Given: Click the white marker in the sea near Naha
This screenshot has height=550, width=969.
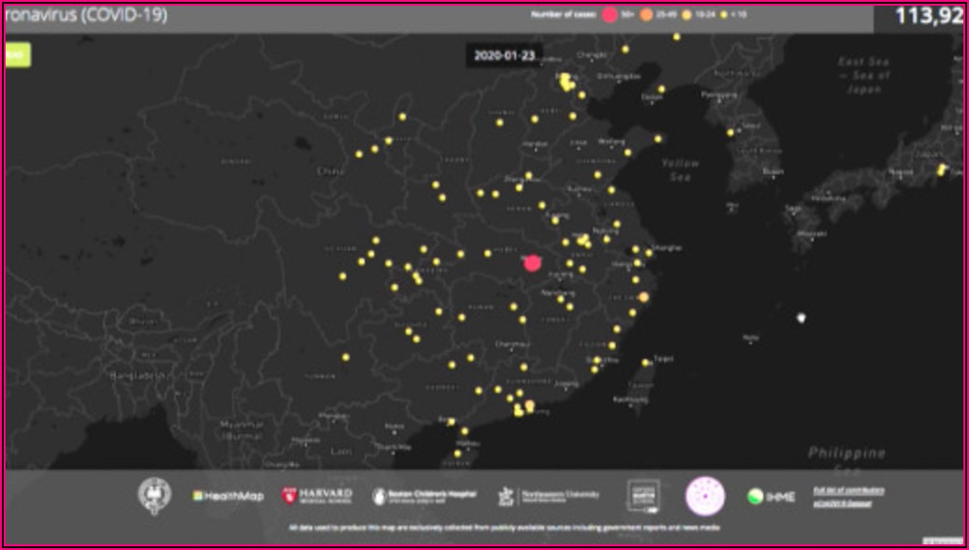Looking at the screenshot, I should (801, 318).
